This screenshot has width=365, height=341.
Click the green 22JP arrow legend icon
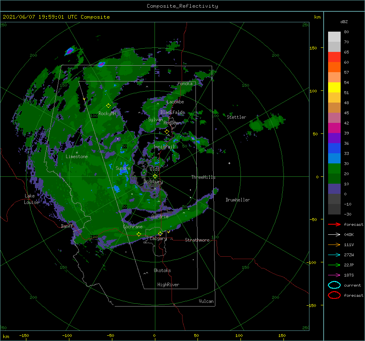click(x=334, y=265)
